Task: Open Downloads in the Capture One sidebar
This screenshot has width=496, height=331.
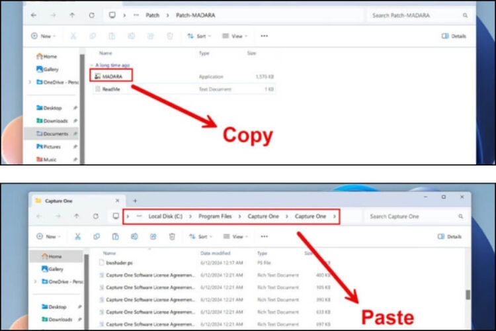Action: [57, 320]
